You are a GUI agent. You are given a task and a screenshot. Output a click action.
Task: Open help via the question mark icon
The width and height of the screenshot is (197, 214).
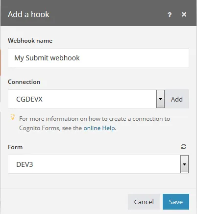[x=170, y=15]
